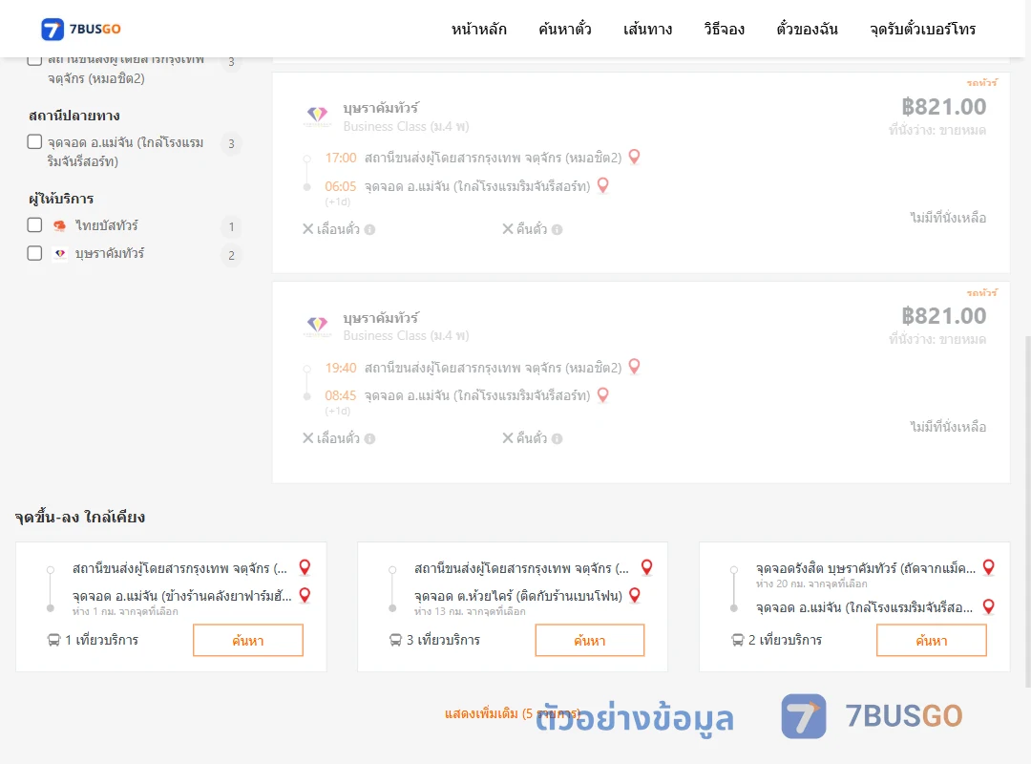1031x764 pixels.
Task: Tick the บุษราคัมทัวร์ operator checkbox
Action: [x=35, y=253]
